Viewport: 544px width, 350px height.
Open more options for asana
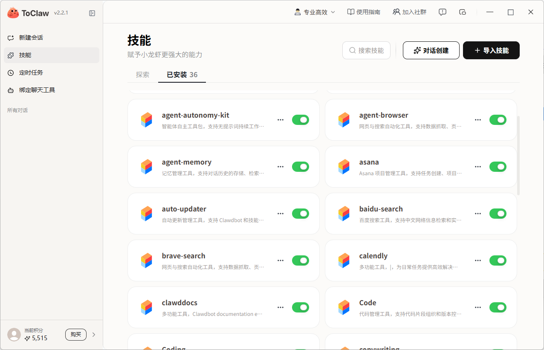coord(478,167)
